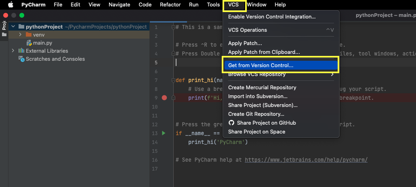Open the PyCharm application menu
This screenshot has height=187, width=416.
[x=34, y=4]
